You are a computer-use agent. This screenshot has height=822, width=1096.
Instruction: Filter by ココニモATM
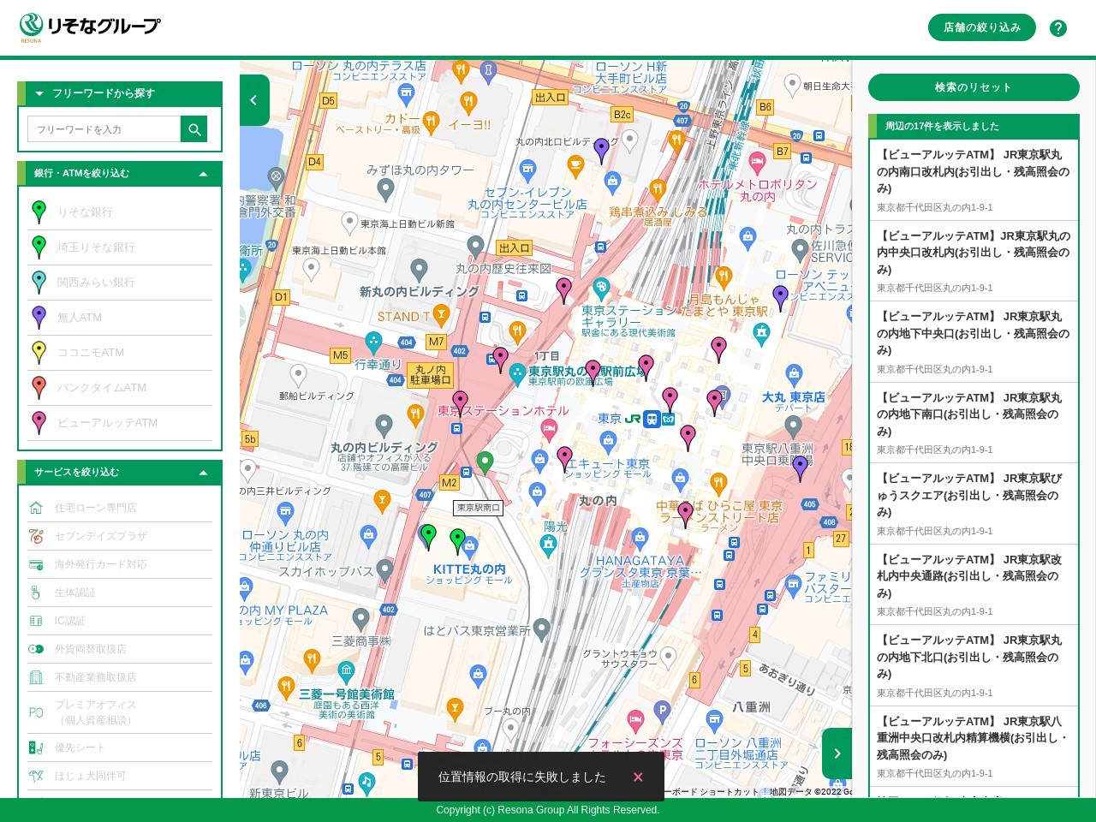pyautogui.click(x=120, y=353)
